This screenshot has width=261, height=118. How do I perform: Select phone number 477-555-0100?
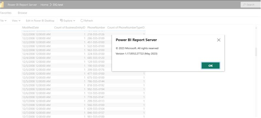(96, 73)
